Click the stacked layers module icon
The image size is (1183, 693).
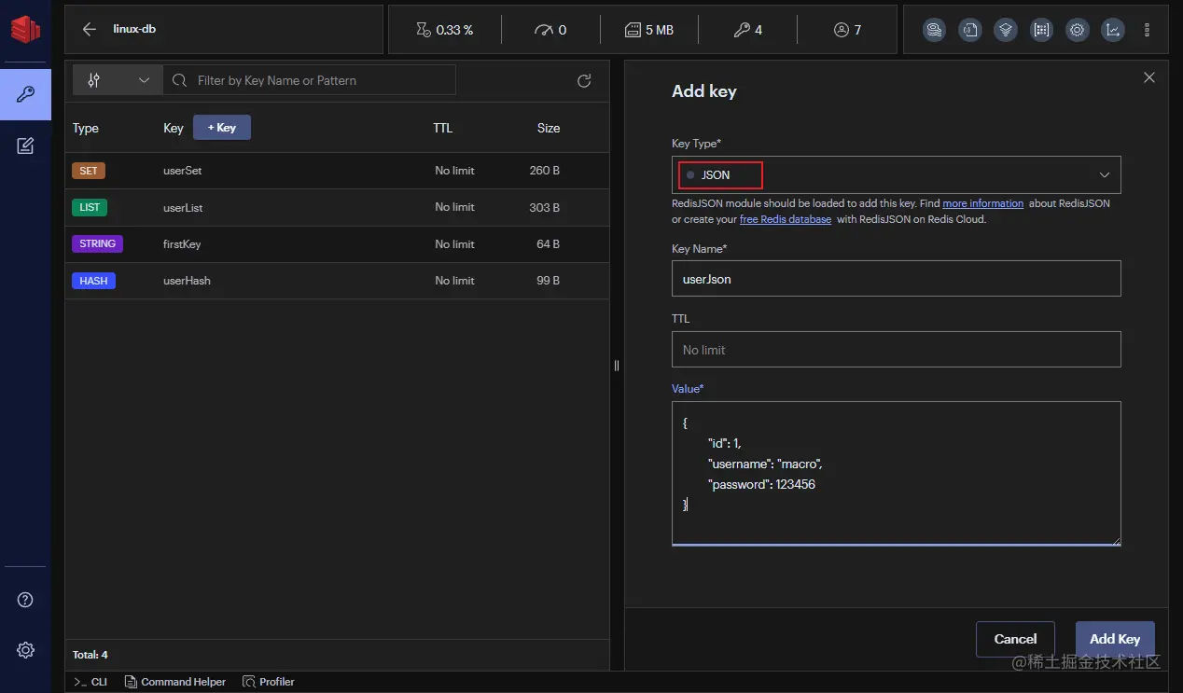1006,30
